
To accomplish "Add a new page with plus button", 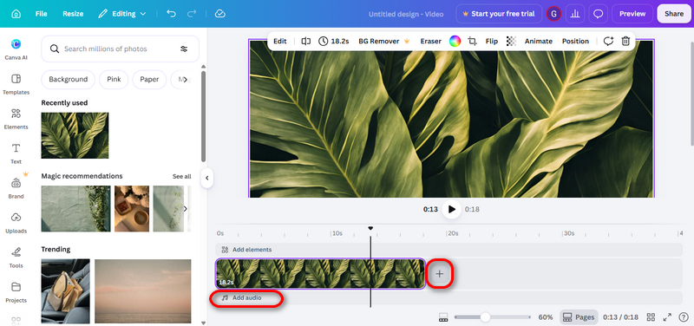I will pos(439,274).
